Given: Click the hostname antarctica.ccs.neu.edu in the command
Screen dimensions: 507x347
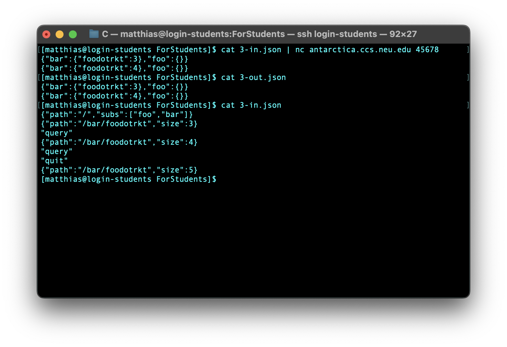Looking at the screenshot, I should 360,50.
